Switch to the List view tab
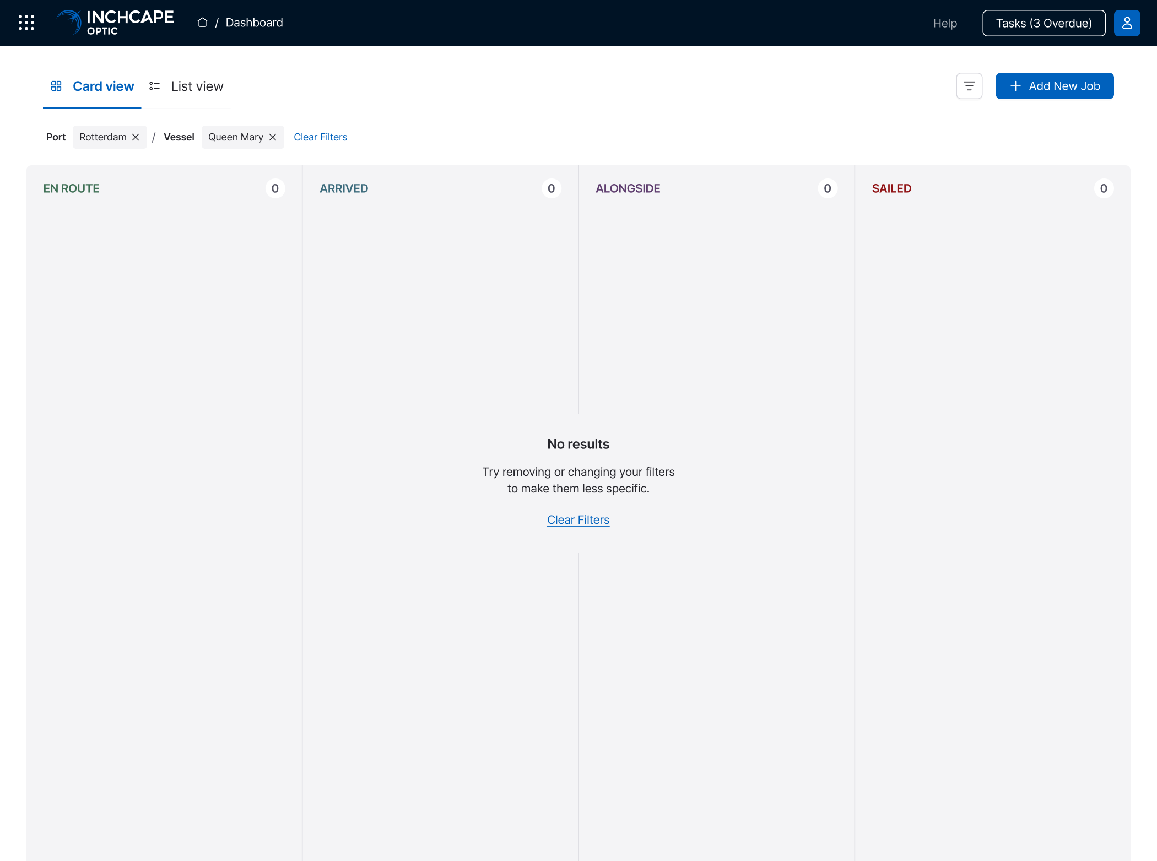Screen dimensions: 1157x861 pos(186,86)
